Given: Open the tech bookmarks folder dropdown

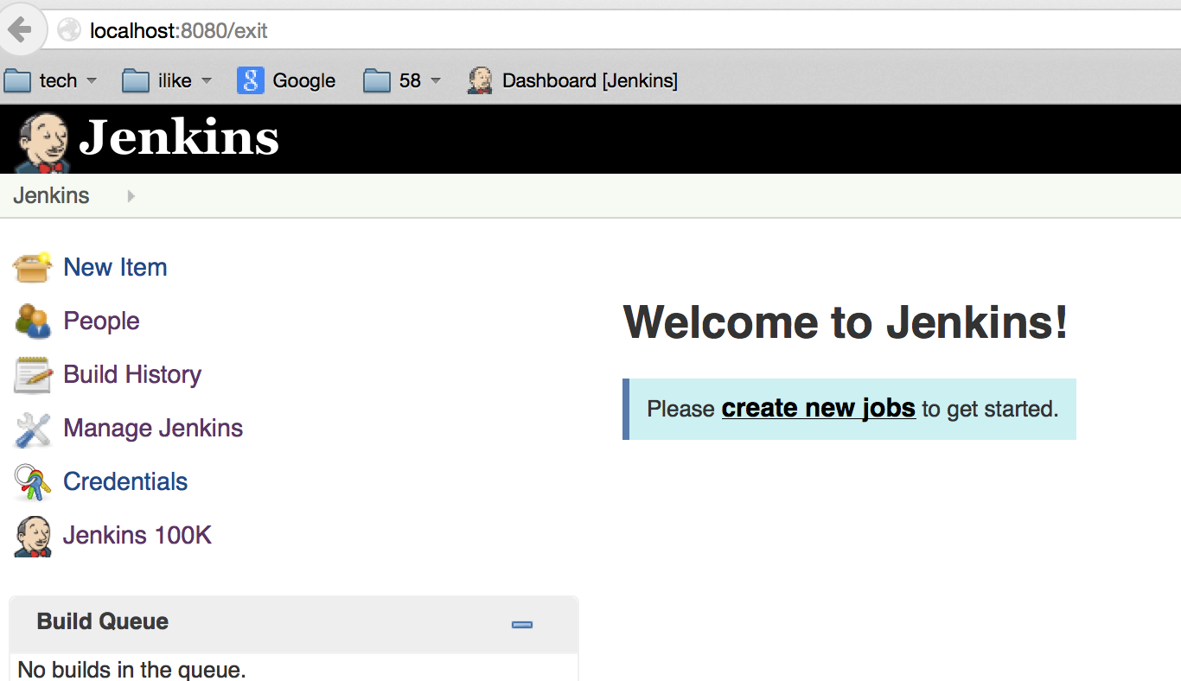Looking at the screenshot, I should point(50,80).
